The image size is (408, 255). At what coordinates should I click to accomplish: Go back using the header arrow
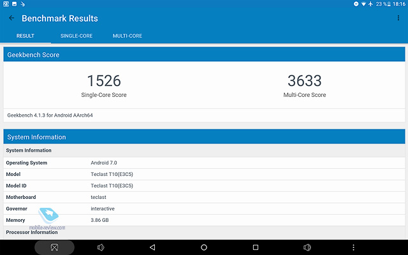point(11,18)
